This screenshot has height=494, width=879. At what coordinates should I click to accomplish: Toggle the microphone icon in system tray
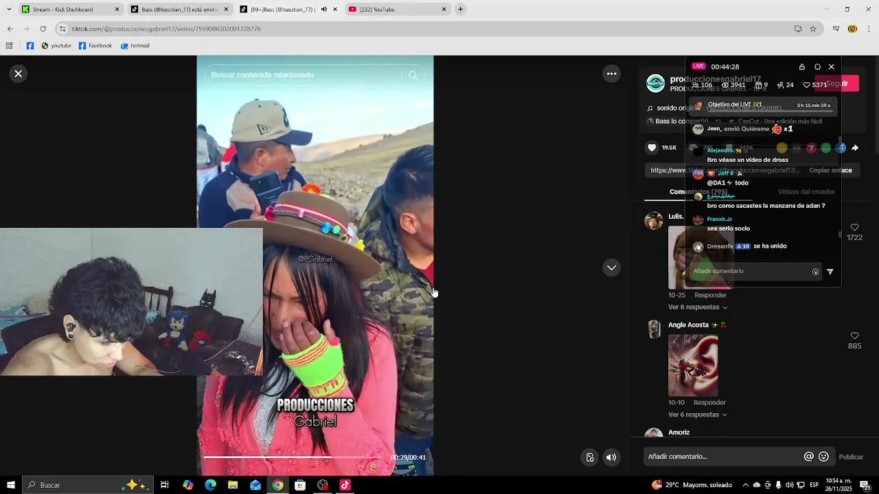pyautogui.click(x=778, y=485)
